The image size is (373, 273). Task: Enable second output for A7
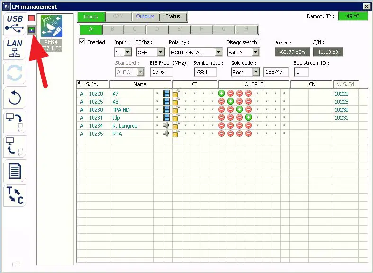tap(230, 93)
